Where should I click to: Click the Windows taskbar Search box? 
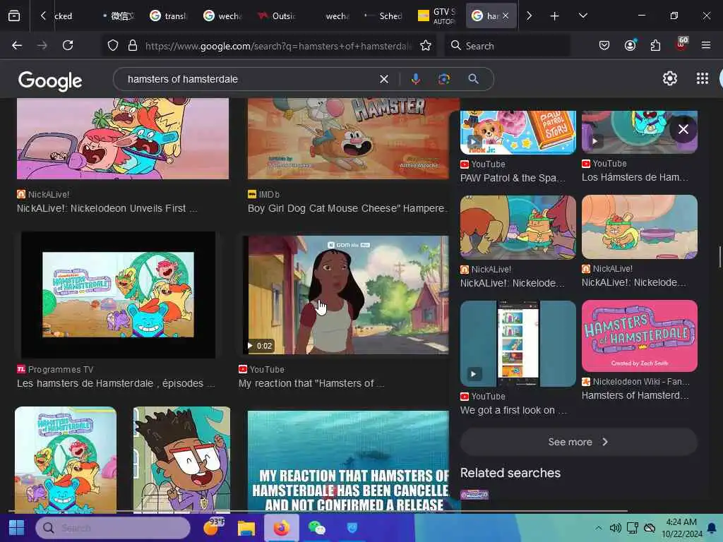click(113, 528)
